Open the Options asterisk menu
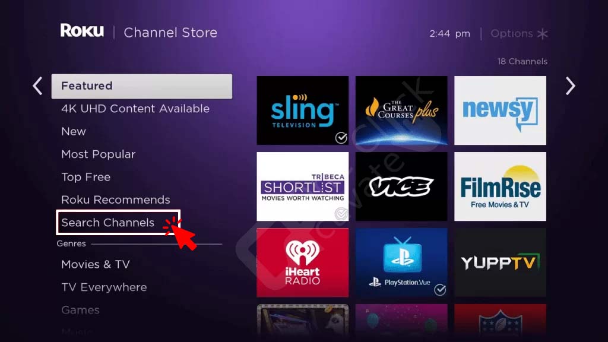This screenshot has width=608, height=342. pyautogui.click(x=519, y=34)
